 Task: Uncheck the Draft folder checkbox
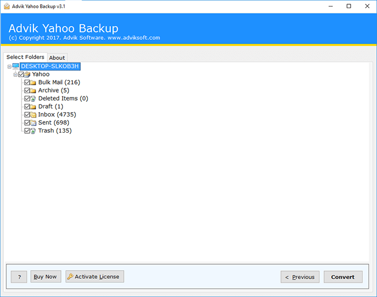tap(27, 107)
